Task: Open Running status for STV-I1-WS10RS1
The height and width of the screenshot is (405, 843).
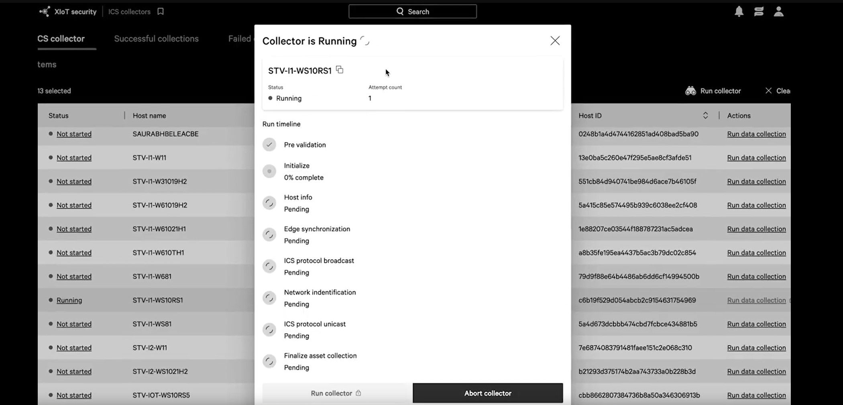Action: (69, 300)
